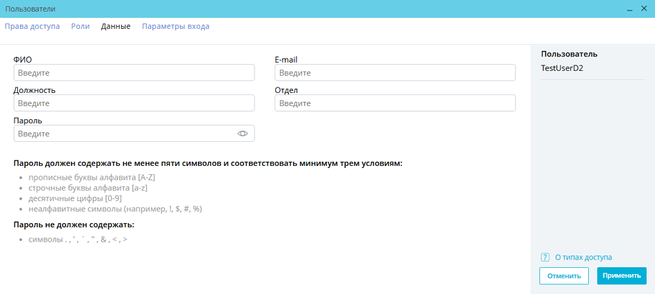Focus the E-mail input field

pyautogui.click(x=394, y=73)
